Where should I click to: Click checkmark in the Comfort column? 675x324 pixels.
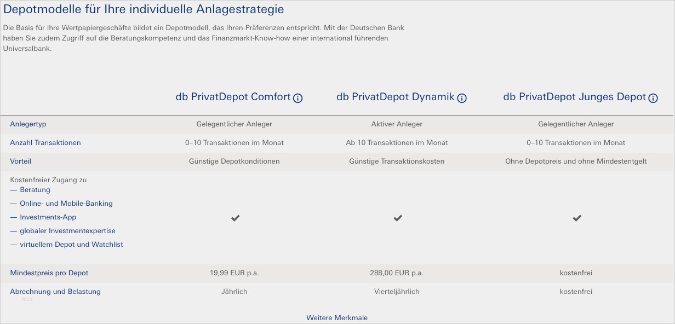click(235, 218)
